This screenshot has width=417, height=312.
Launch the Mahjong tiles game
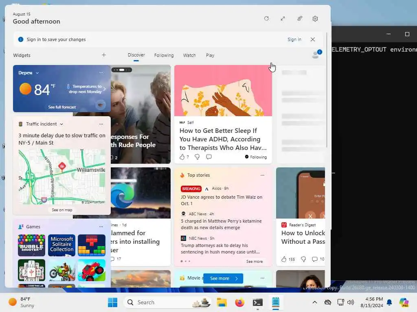[x=31, y=270]
